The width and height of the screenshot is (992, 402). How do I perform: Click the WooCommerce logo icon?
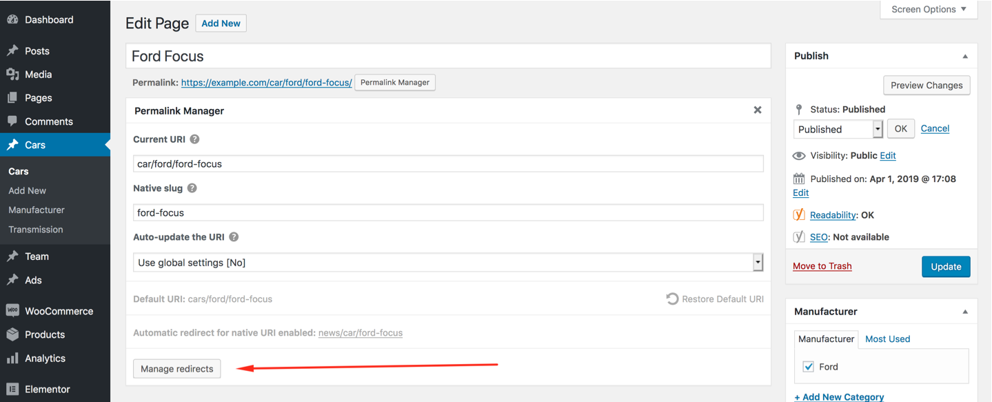[12, 311]
